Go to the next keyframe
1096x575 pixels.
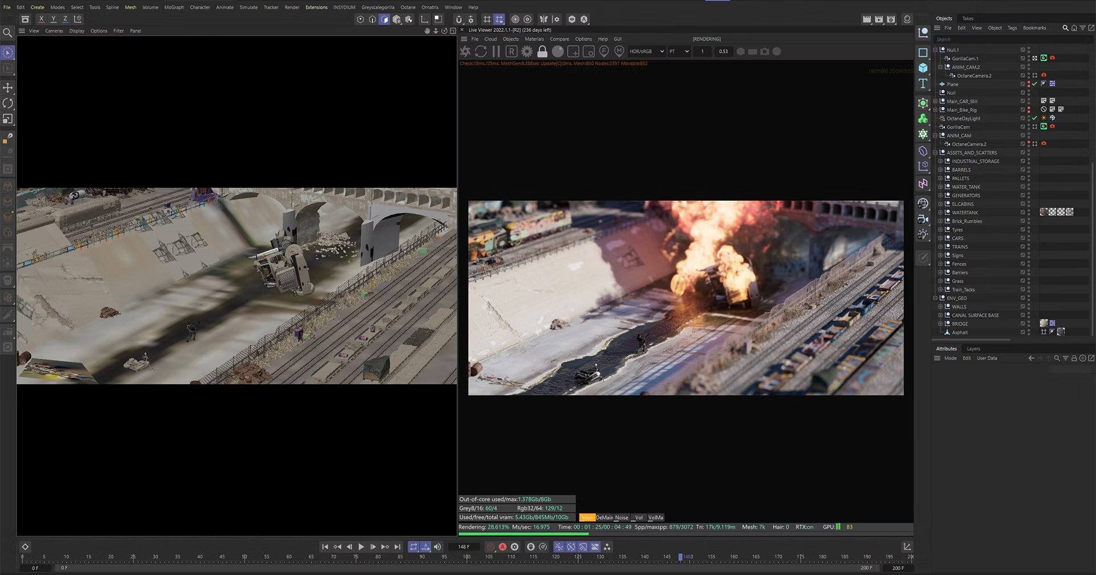[x=385, y=546]
